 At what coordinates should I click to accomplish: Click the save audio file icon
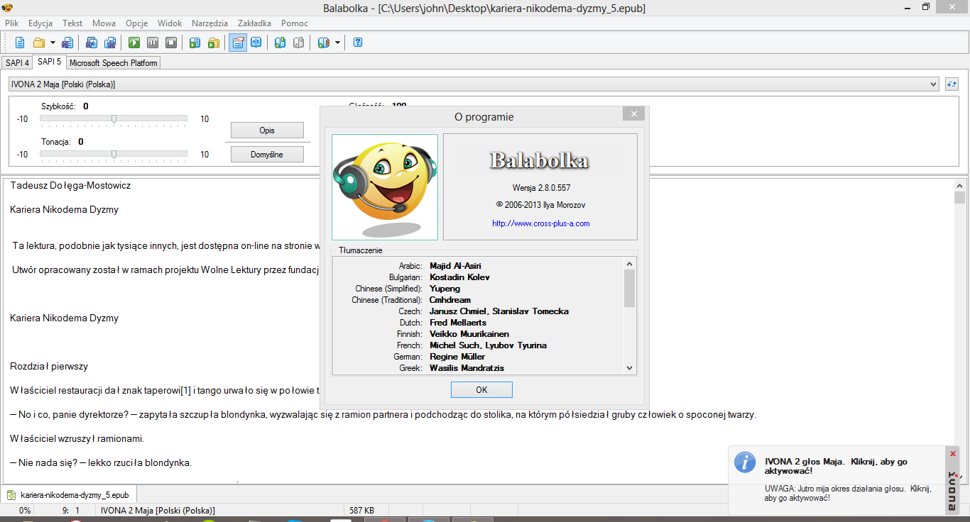point(92,43)
